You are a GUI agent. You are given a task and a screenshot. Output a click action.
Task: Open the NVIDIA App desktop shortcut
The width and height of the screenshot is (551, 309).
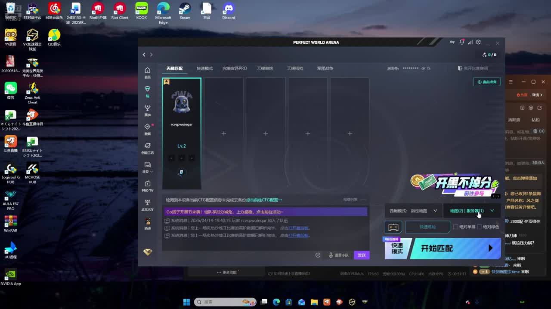(10, 277)
